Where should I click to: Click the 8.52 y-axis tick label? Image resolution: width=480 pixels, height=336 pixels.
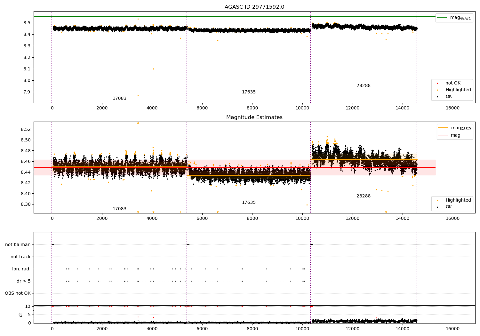26,129
